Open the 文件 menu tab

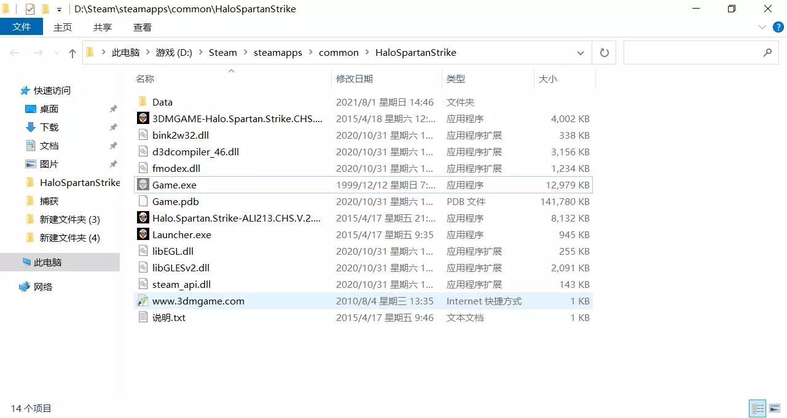pos(22,26)
